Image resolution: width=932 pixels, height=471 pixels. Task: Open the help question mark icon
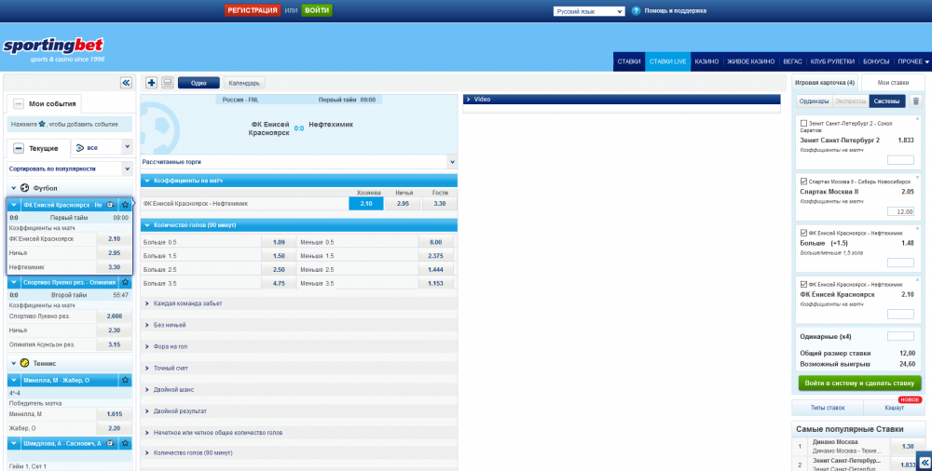pyautogui.click(x=636, y=10)
